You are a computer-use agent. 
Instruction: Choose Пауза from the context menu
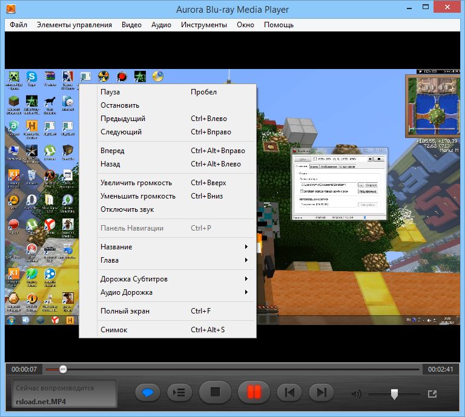click(168, 92)
